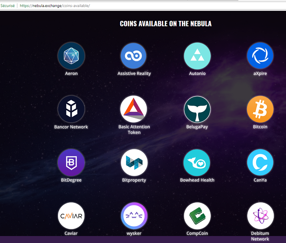286x243 pixels.
Task: Select the CanYa text label
Action: [x=260, y=180]
